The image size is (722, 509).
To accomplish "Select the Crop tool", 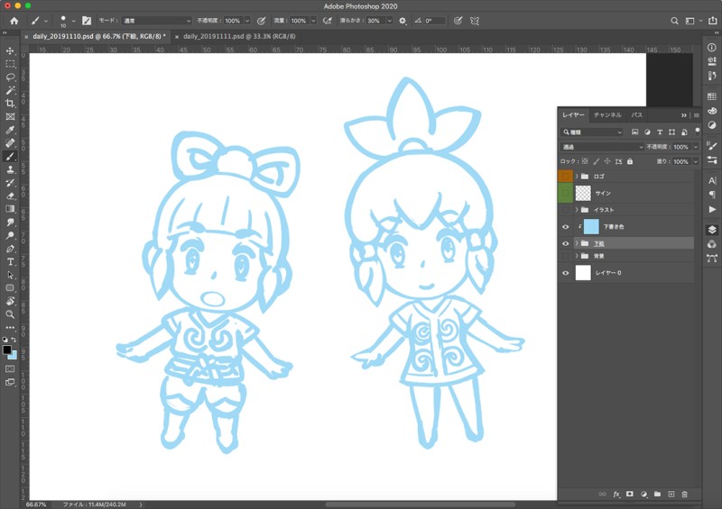I will 10,104.
